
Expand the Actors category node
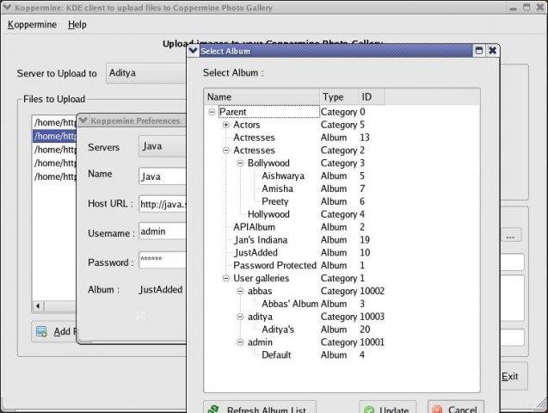click(225, 125)
